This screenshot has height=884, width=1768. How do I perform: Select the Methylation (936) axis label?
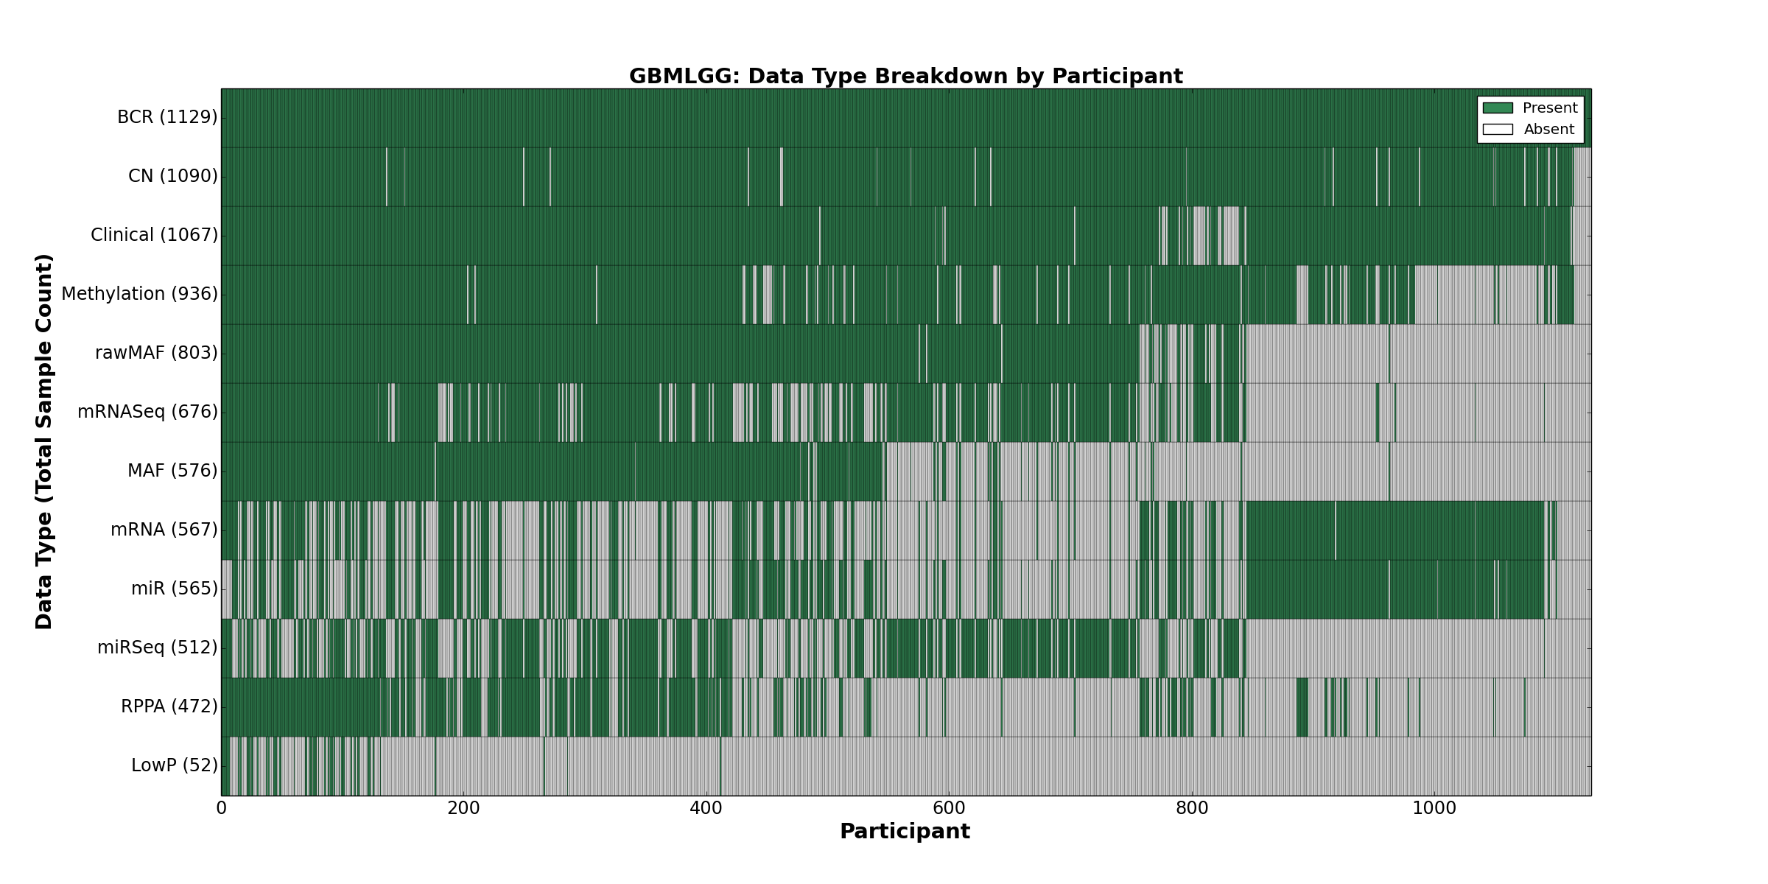click(139, 294)
